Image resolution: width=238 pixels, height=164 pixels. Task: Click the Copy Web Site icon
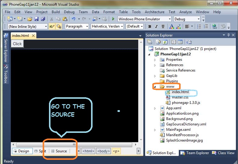pos(189,42)
